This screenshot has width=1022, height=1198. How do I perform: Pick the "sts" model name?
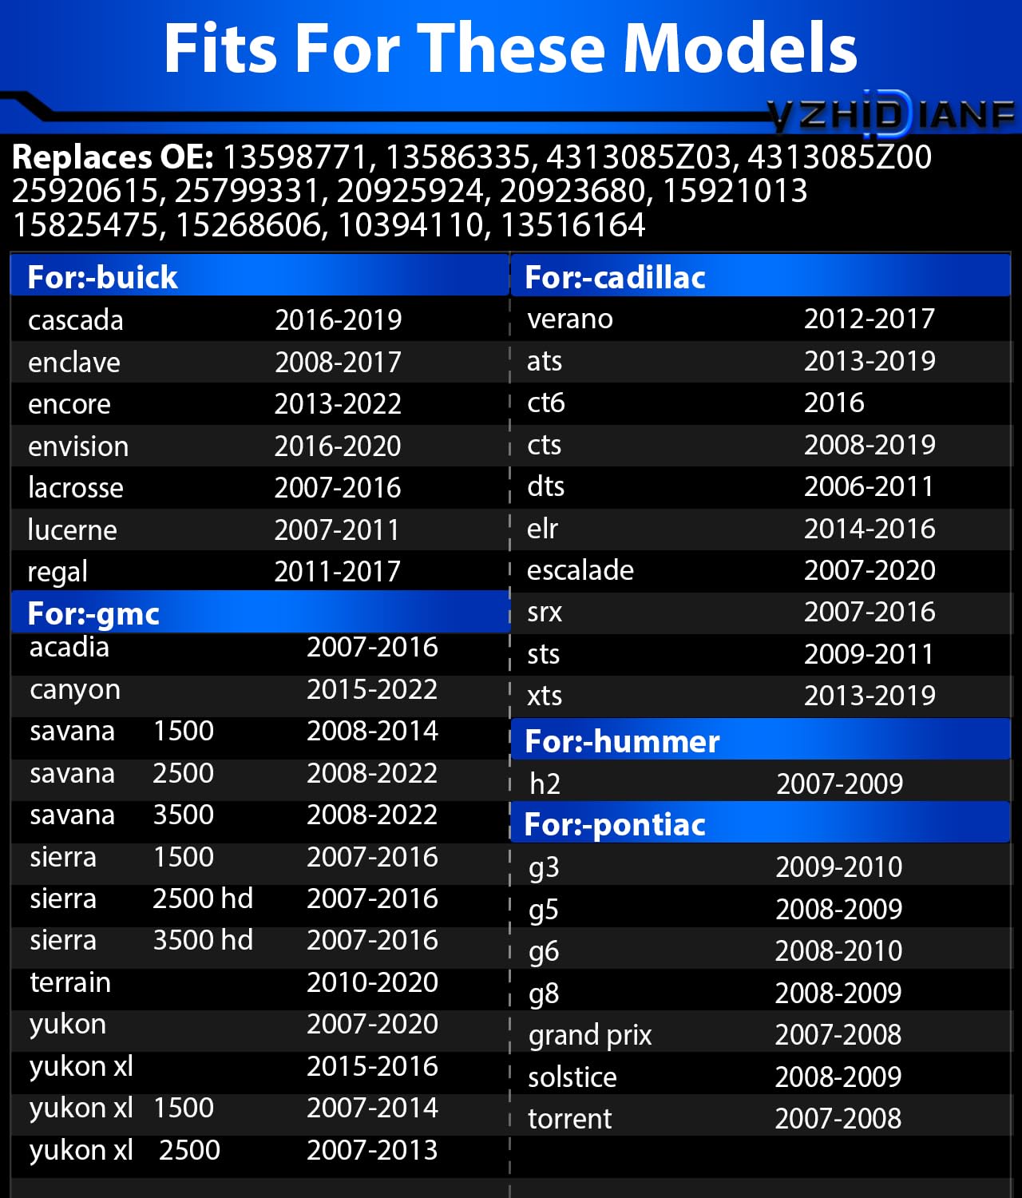544,655
